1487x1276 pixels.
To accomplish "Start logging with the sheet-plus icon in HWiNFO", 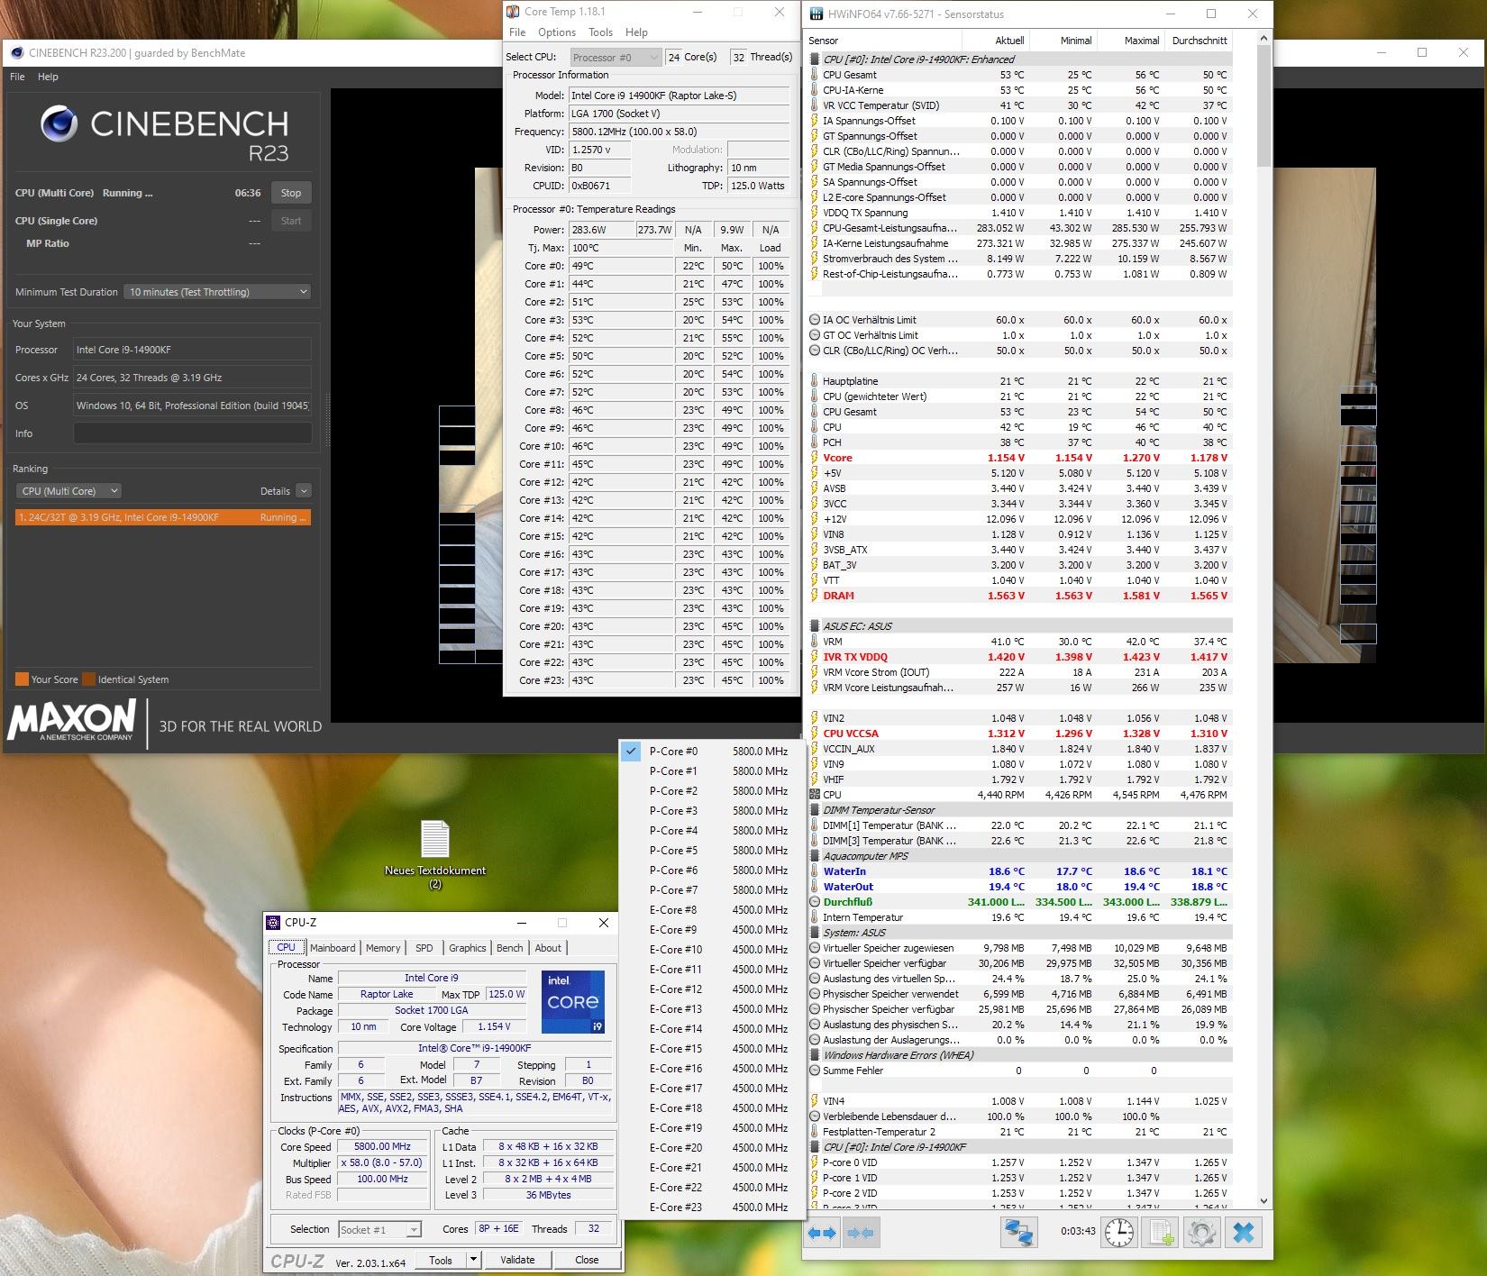I will 1162,1233.
